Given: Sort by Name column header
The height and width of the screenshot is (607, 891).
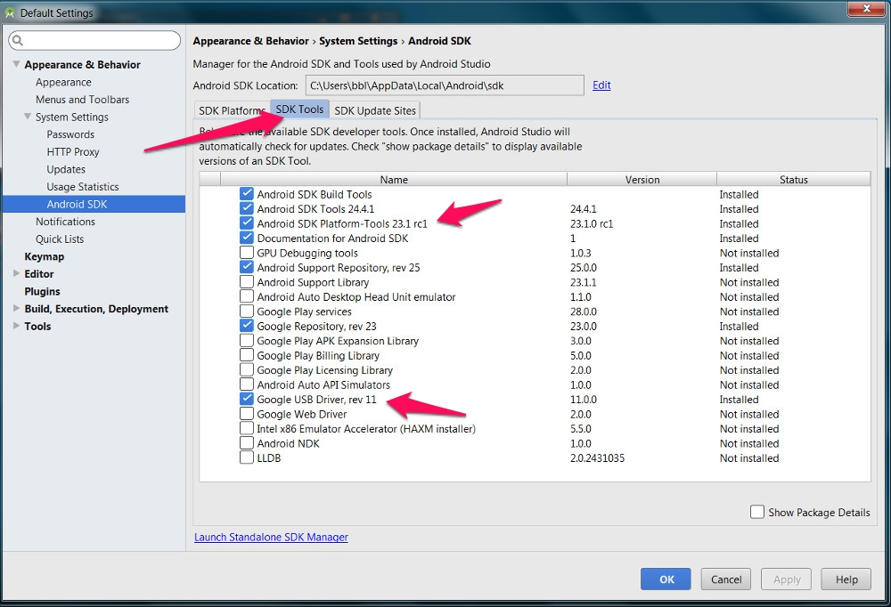Looking at the screenshot, I should point(394,180).
